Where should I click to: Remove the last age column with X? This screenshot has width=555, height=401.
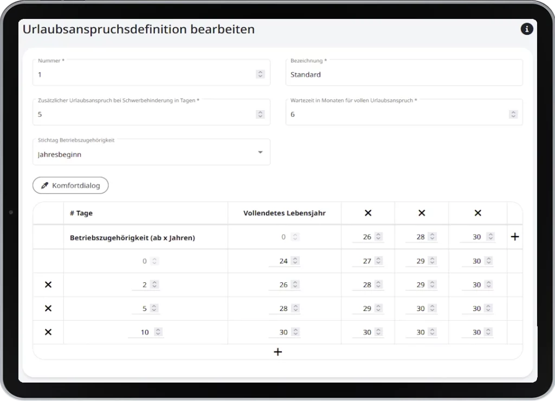pyautogui.click(x=477, y=213)
